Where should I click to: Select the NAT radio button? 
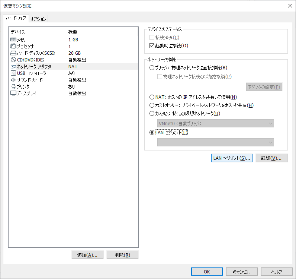click(x=152, y=97)
